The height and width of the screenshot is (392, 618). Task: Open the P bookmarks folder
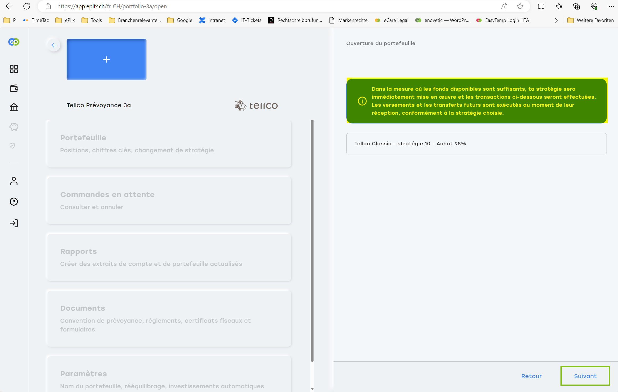[10, 20]
